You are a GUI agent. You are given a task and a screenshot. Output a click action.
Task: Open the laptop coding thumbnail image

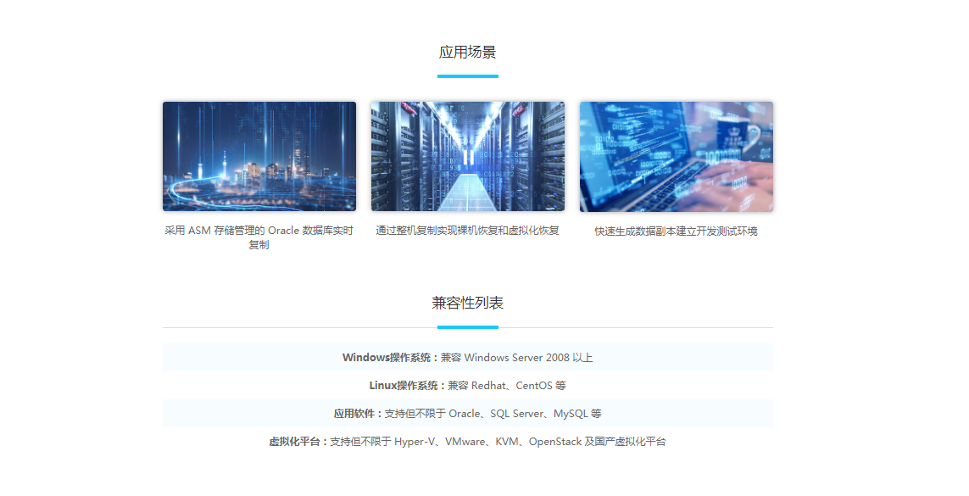[x=676, y=157]
